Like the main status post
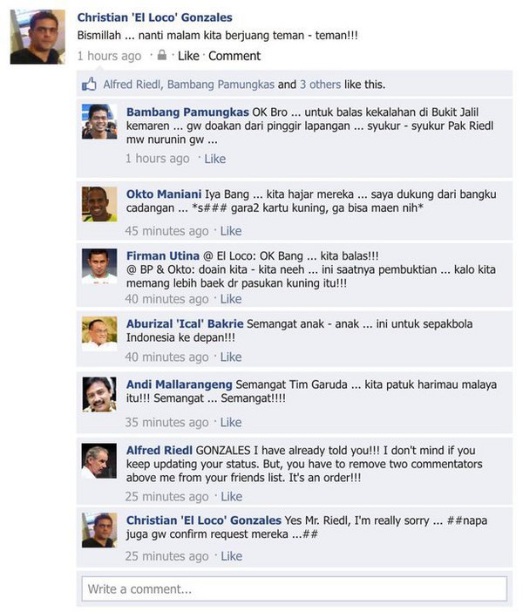Viewport: 523px width, 612px height. tap(188, 56)
